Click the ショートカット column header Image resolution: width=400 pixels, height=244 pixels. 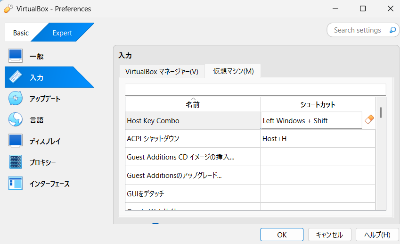[318, 104]
